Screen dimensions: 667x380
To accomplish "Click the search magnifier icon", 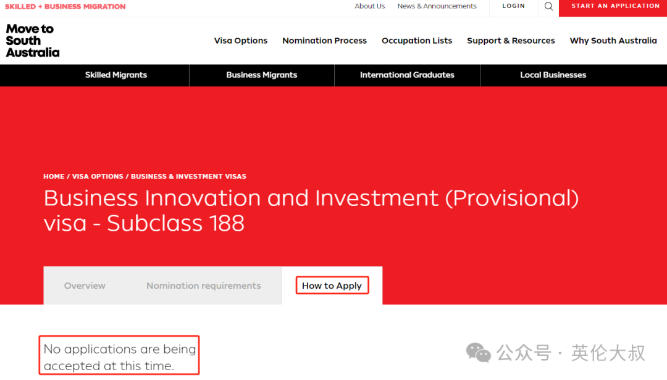I will (548, 6).
